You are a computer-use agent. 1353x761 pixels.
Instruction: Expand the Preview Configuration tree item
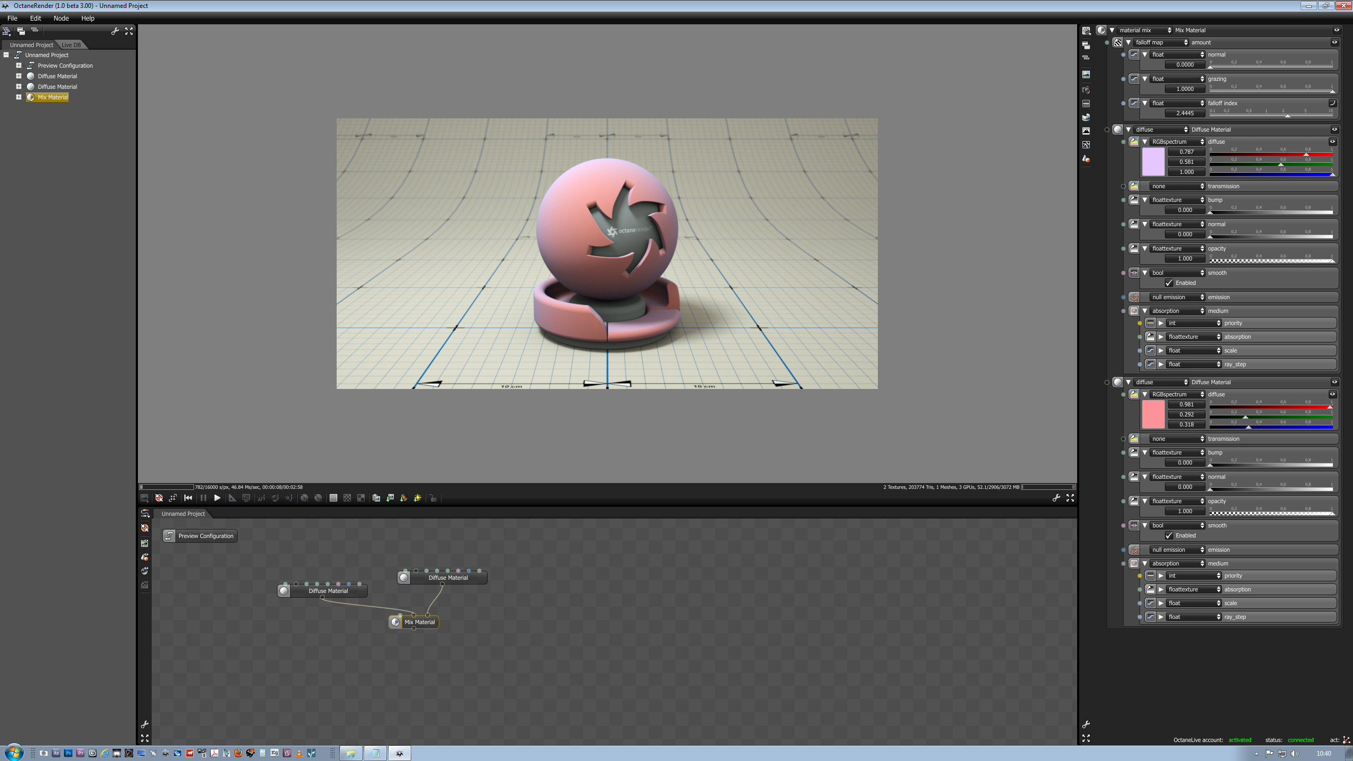pos(18,66)
